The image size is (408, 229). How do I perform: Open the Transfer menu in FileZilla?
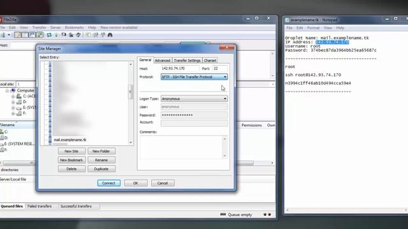pos(39,27)
